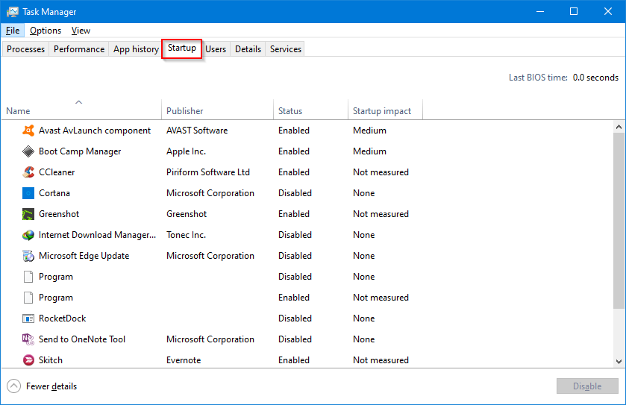Image resolution: width=626 pixels, height=405 pixels.
Task: Select the Greenshot entry name
Action: point(59,214)
